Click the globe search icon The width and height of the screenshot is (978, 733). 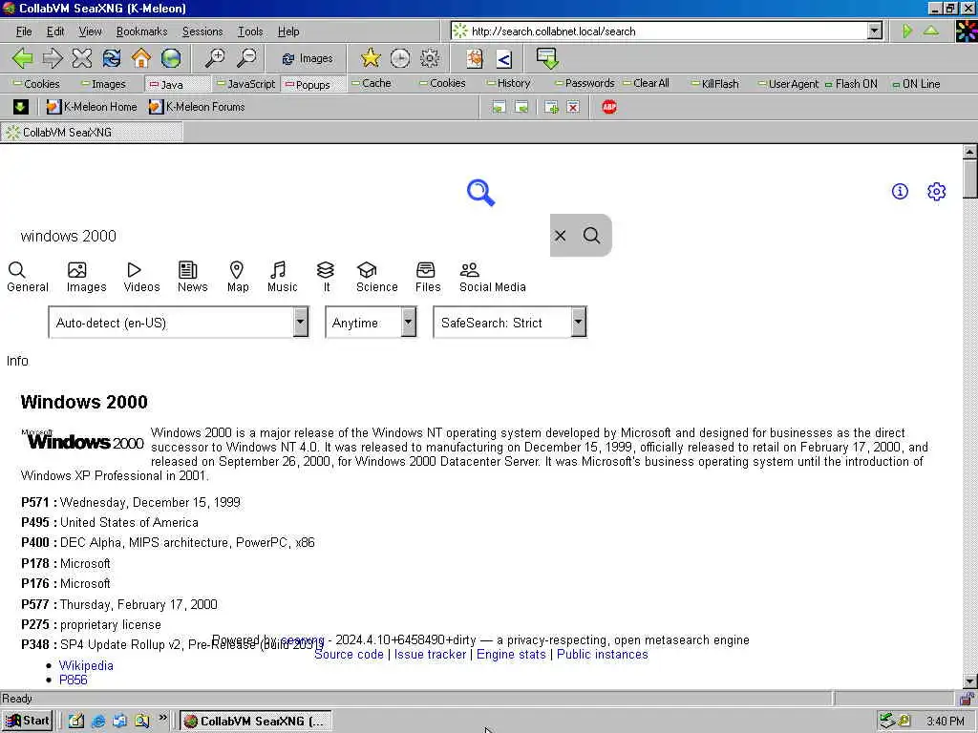[171, 58]
